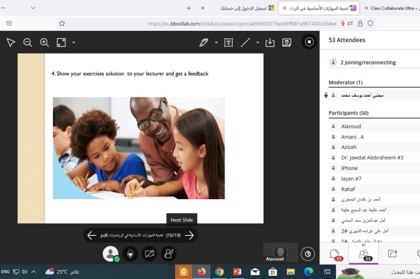The image size is (420, 279).
Task: Open a new browser tab
Action: (189, 8)
